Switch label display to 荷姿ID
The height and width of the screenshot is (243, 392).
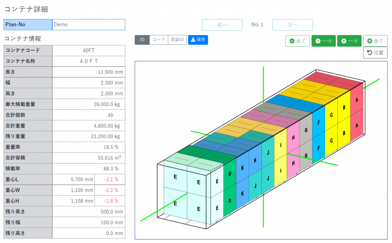[x=177, y=40]
